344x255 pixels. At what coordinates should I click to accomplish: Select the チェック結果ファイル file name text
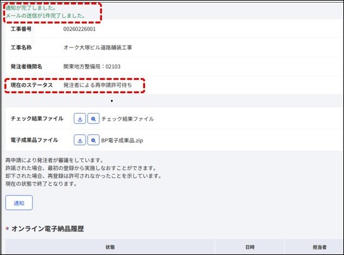pyautogui.click(x=127, y=119)
